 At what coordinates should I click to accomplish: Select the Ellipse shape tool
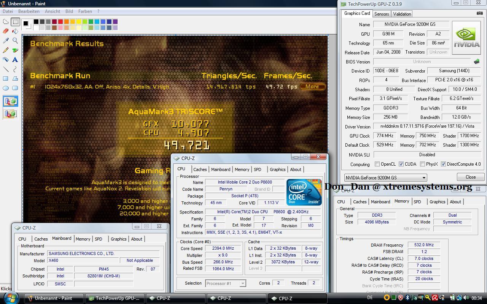[6, 88]
